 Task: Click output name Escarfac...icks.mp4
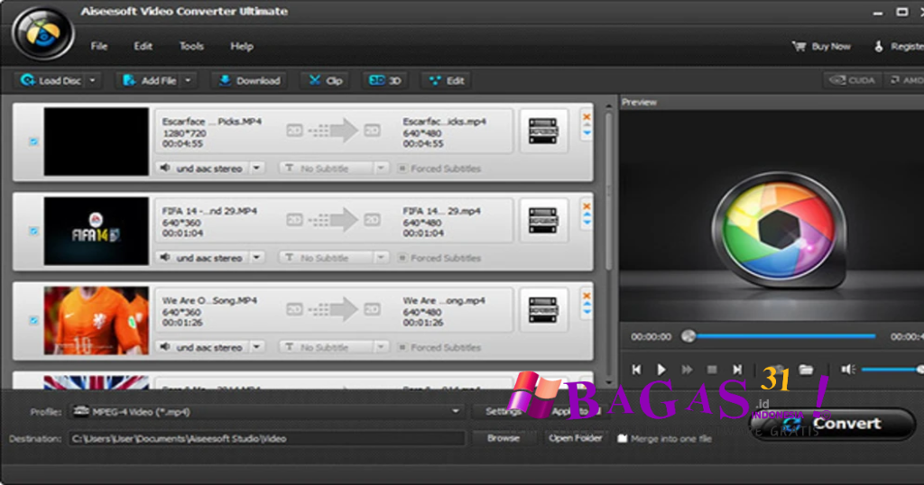click(x=444, y=121)
